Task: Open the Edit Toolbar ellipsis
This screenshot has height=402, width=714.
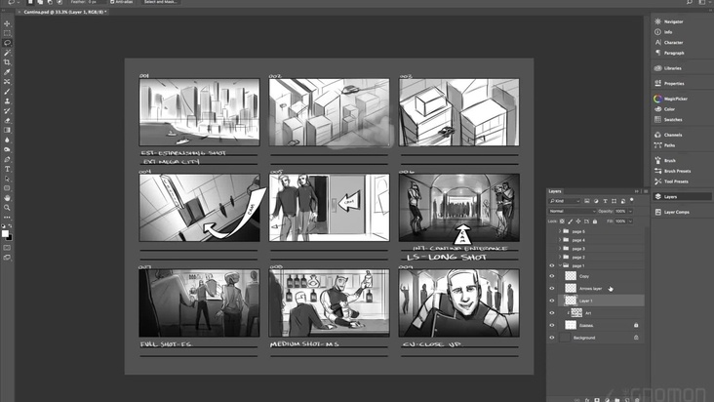Action: click(7, 218)
